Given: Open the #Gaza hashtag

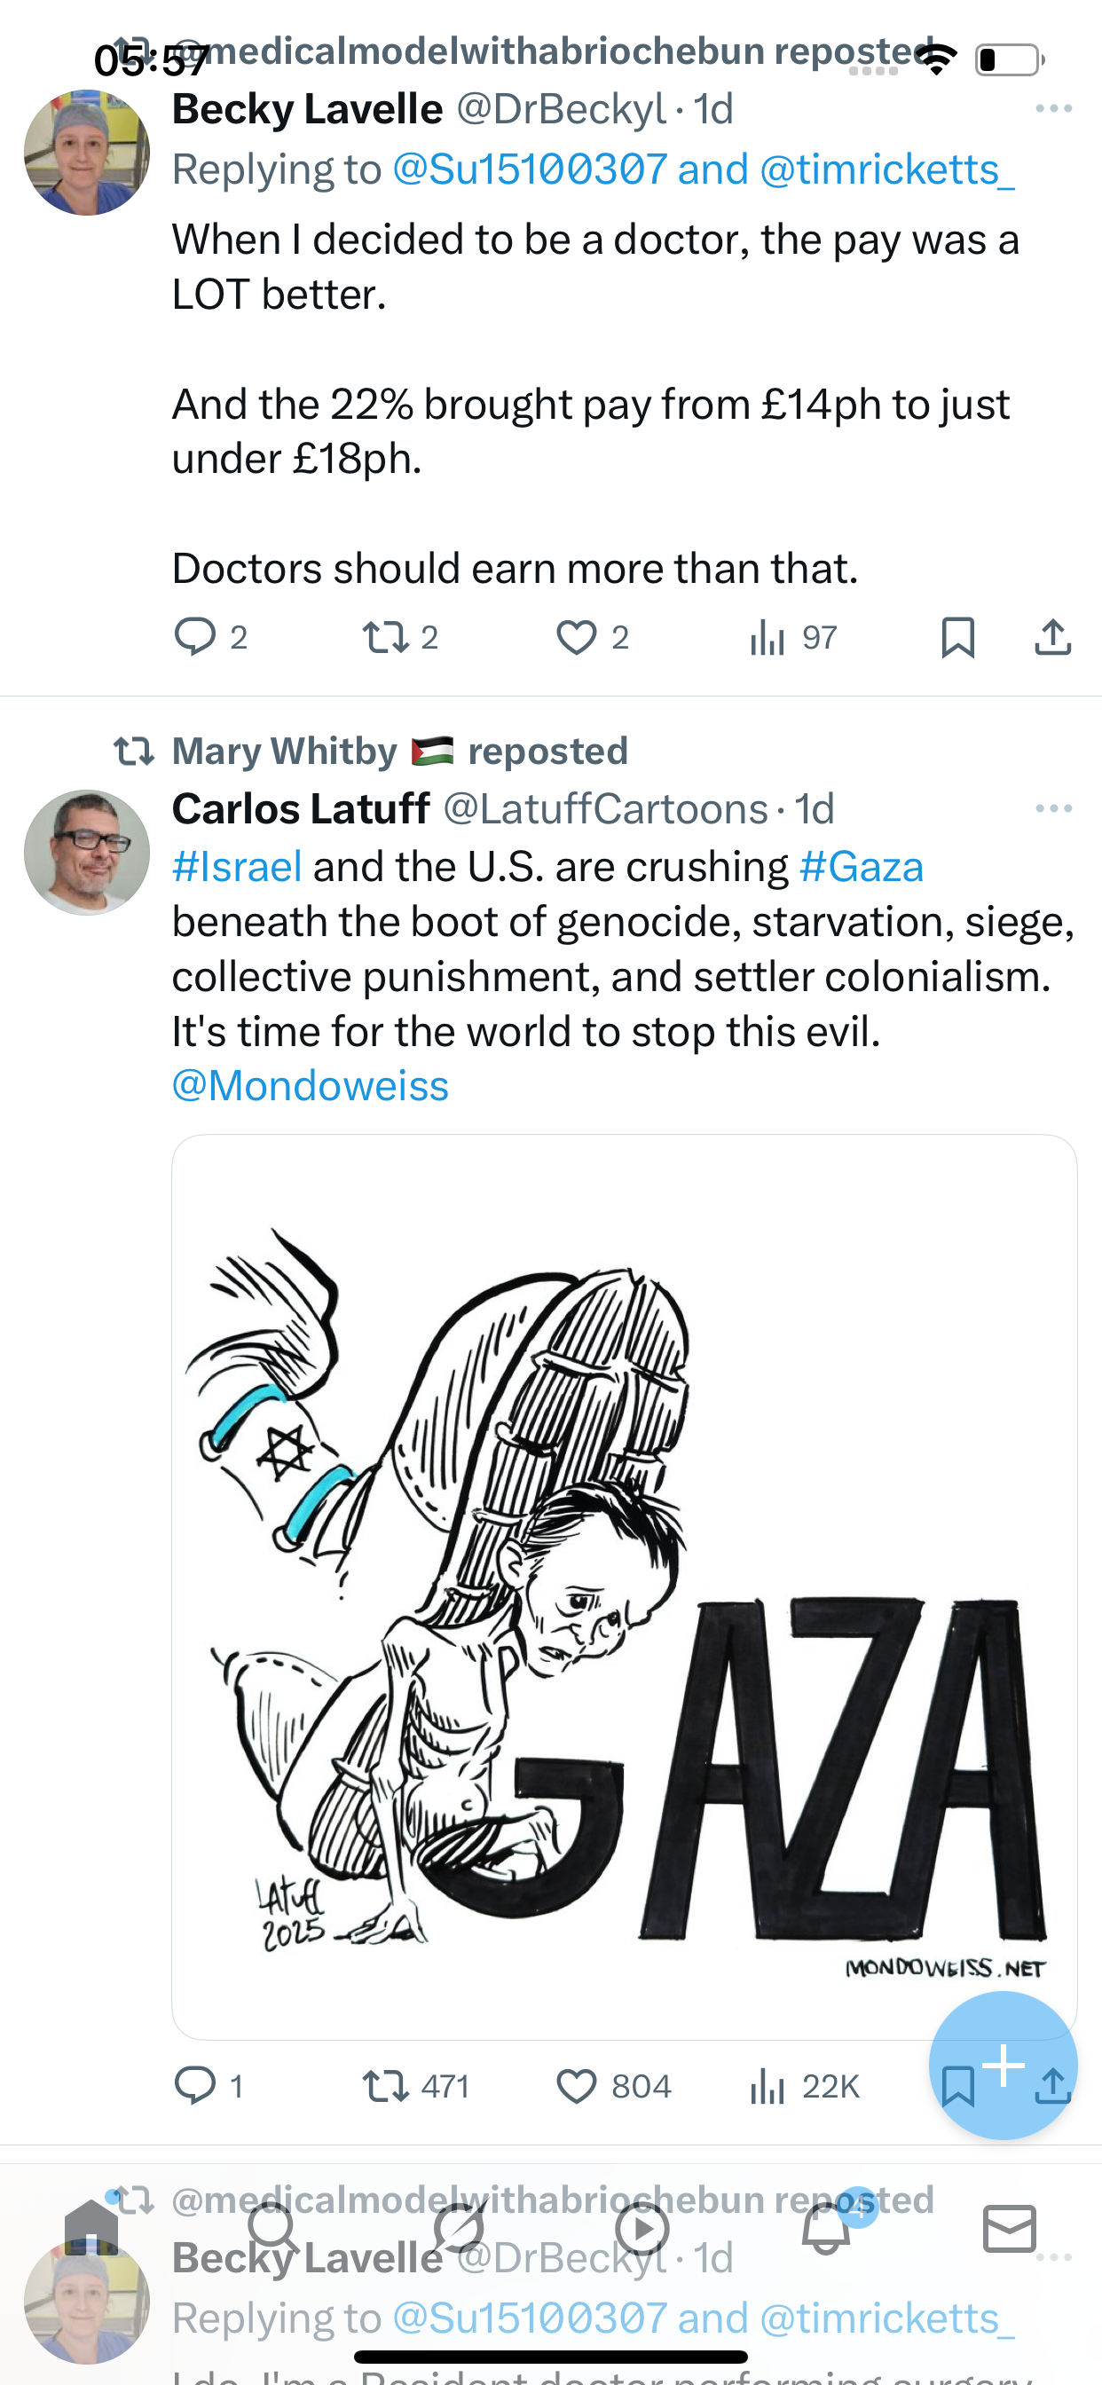Looking at the screenshot, I should tap(862, 867).
